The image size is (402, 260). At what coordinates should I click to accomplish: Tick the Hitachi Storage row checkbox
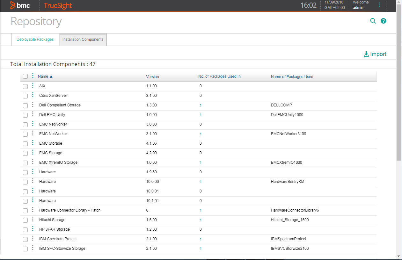point(26,220)
